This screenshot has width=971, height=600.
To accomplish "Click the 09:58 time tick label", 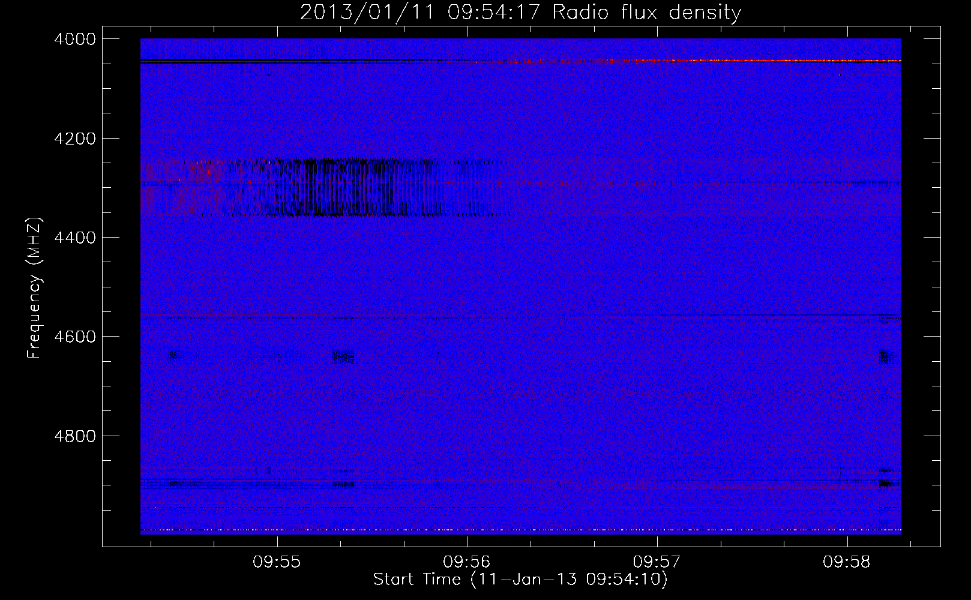I will point(847,562).
